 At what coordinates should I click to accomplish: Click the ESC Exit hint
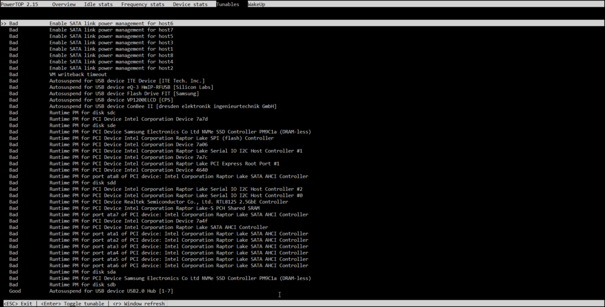point(18,303)
